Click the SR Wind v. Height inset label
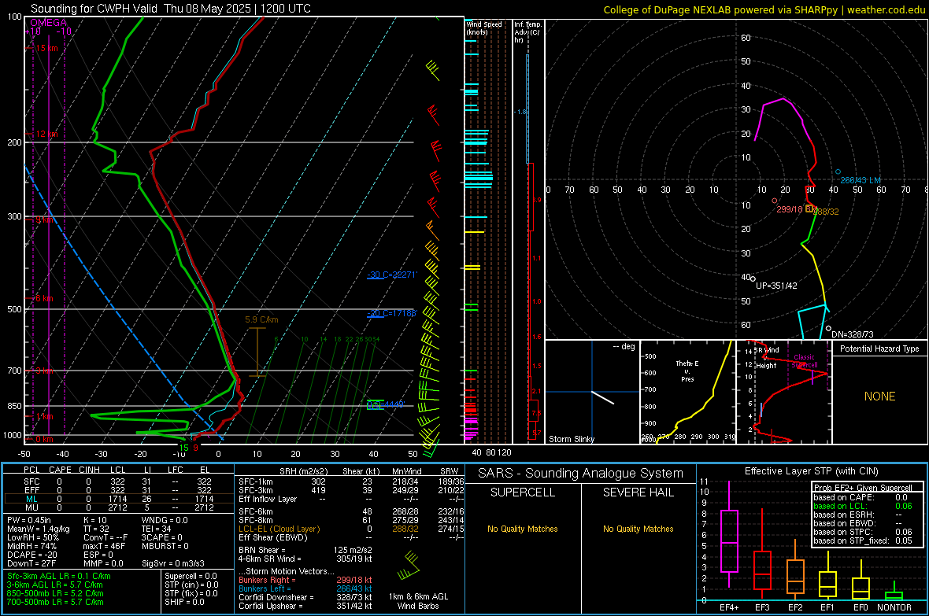The width and height of the screenshot is (929, 616). click(766, 358)
